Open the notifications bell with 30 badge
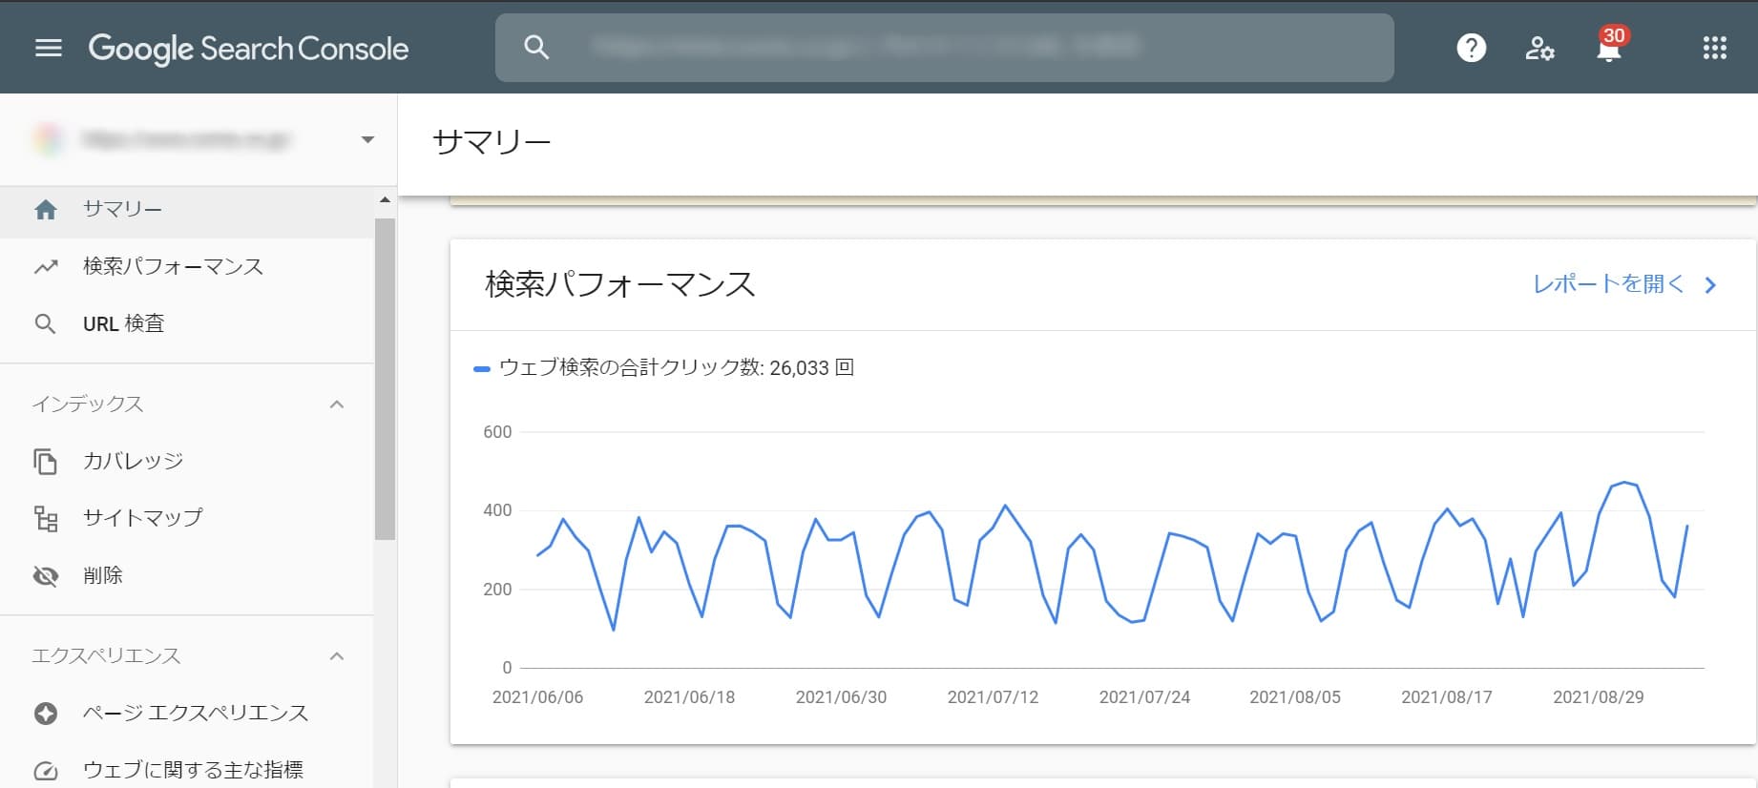Image resolution: width=1758 pixels, height=788 pixels. 1609,46
